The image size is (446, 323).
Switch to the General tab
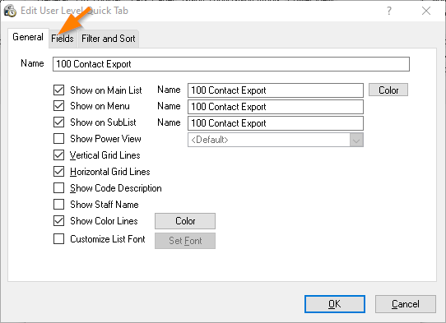pos(28,37)
